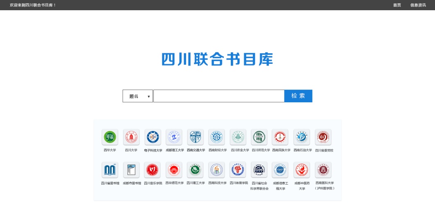Viewport: 435px width, 214px height.
Task: Click the 四川体育学院 text label
Action: click(x=239, y=183)
